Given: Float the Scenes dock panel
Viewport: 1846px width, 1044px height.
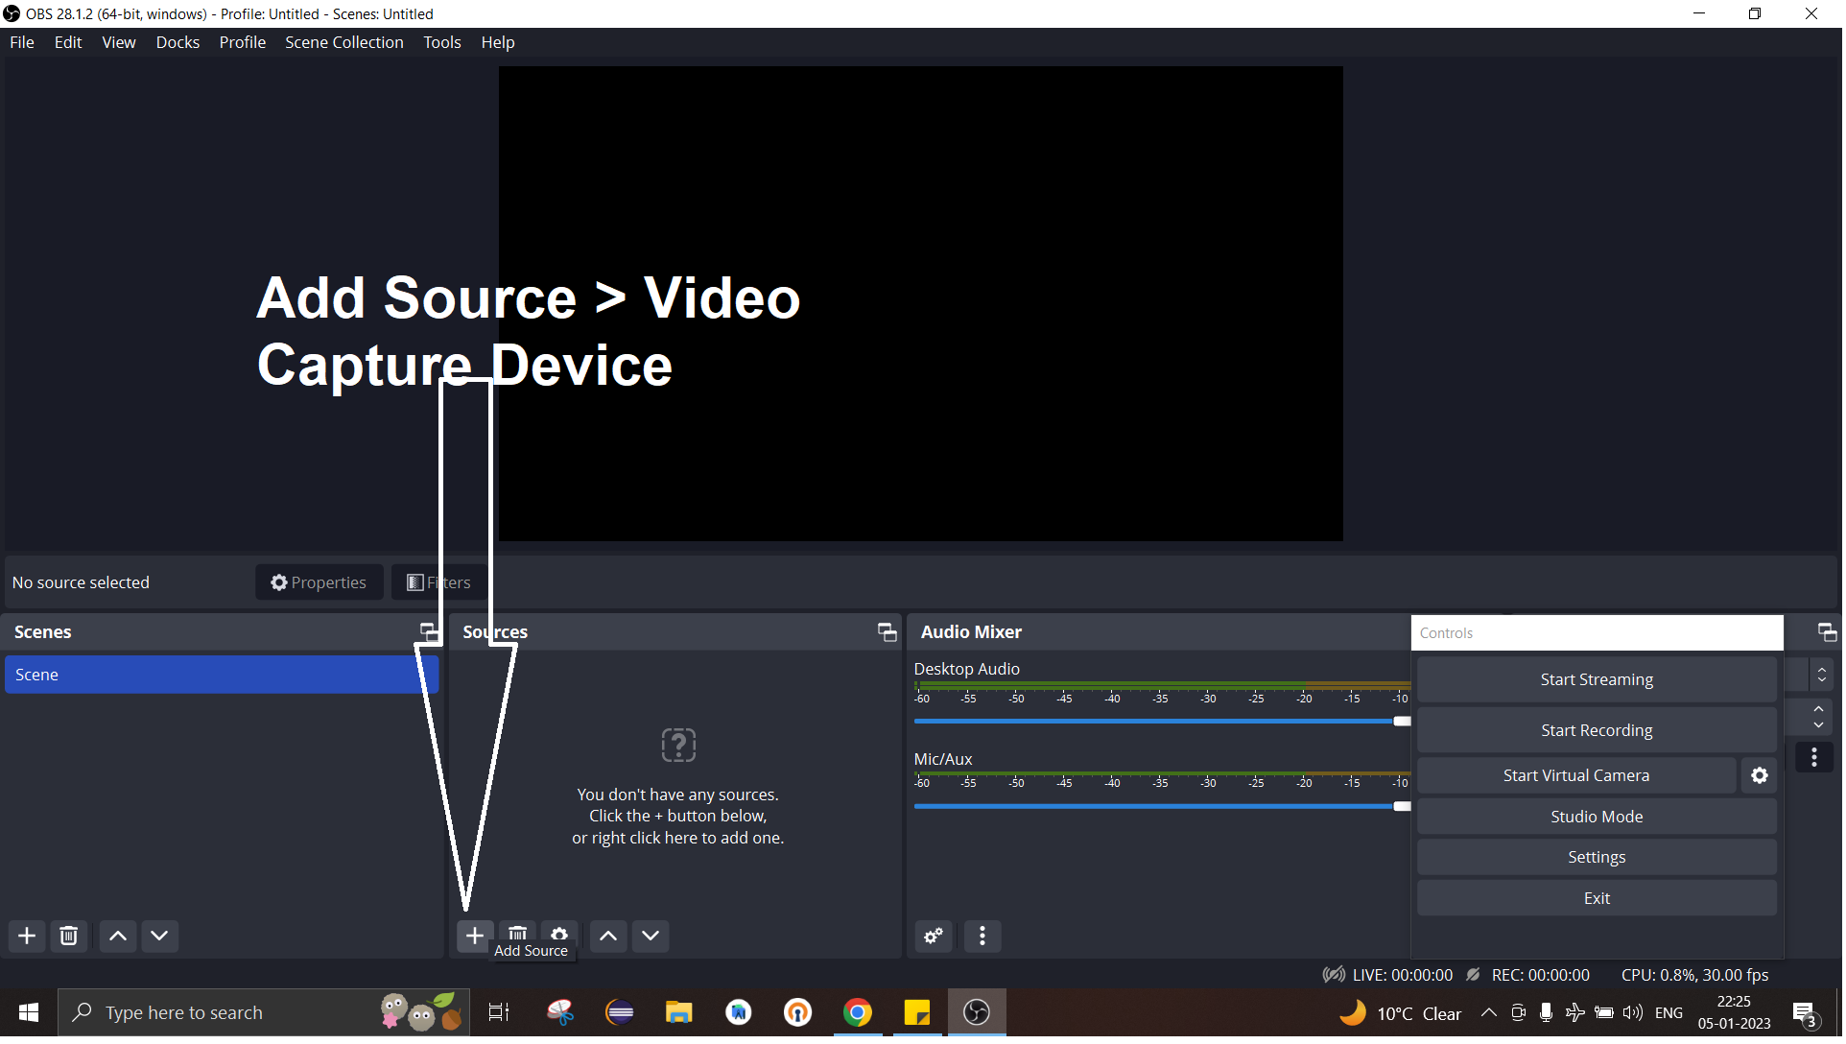Looking at the screenshot, I should (431, 633).
